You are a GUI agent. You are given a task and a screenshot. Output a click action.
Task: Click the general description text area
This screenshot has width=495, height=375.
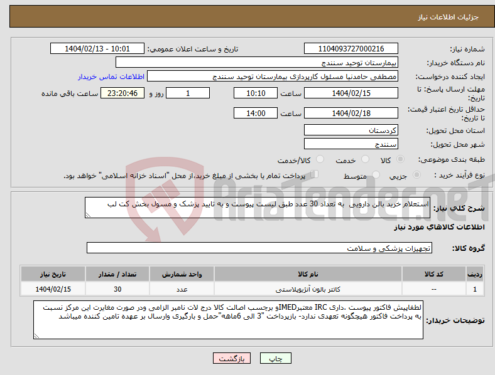(x=258, y=208)
